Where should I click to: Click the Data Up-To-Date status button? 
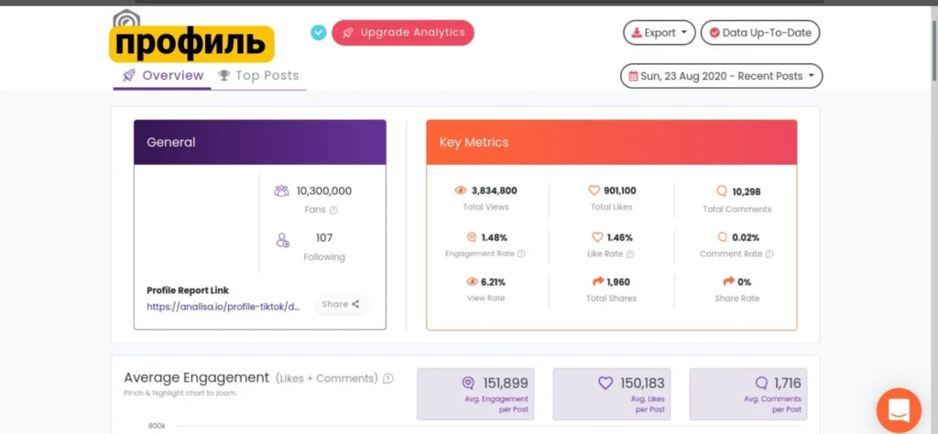[x=760, y=33]
